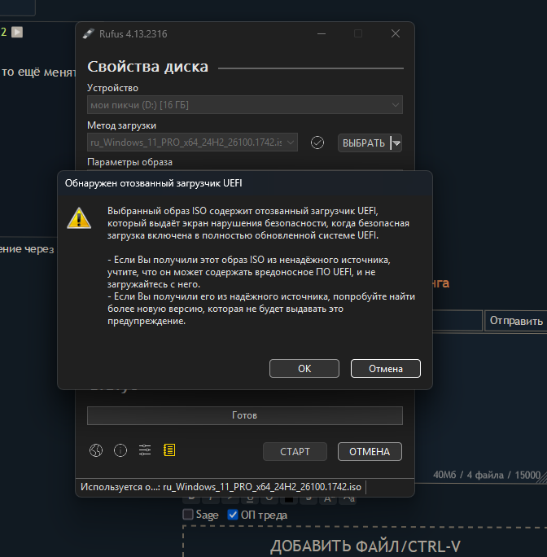Image resolution: width=547 pixels, height=557 pixels.
Task: Toggle the Sage checkbox in the browser form
Action: [188, 514]
